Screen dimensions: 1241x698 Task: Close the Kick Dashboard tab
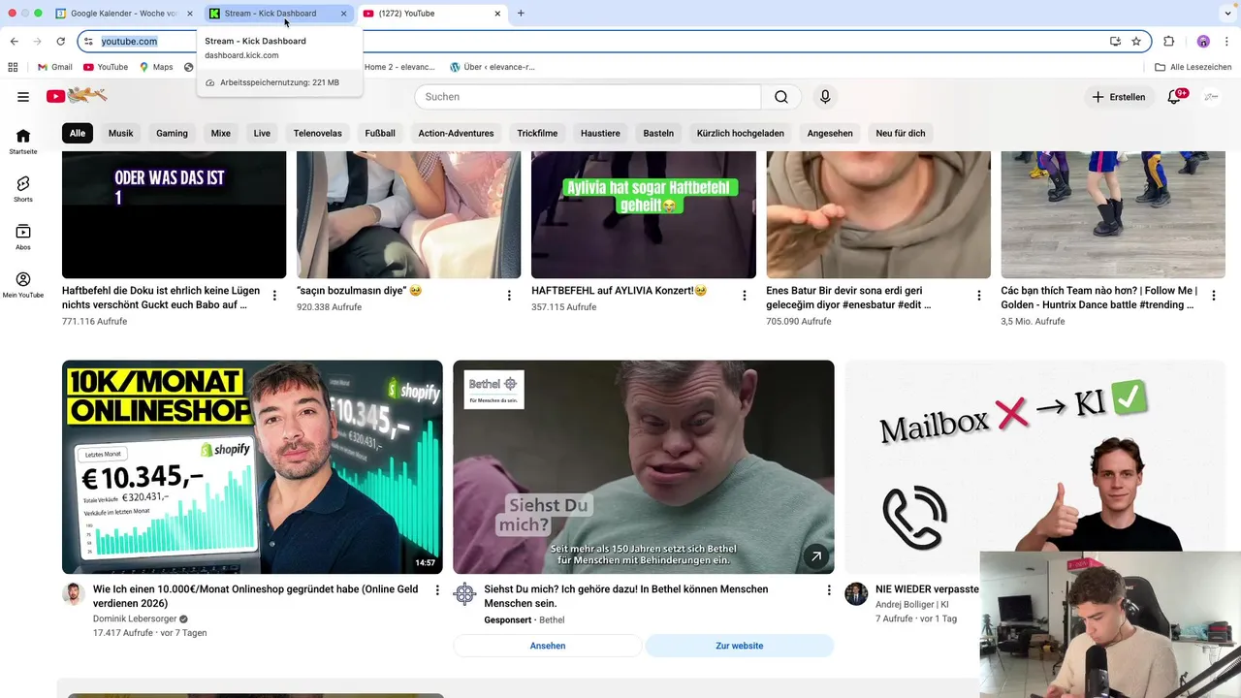pos(343,14)
